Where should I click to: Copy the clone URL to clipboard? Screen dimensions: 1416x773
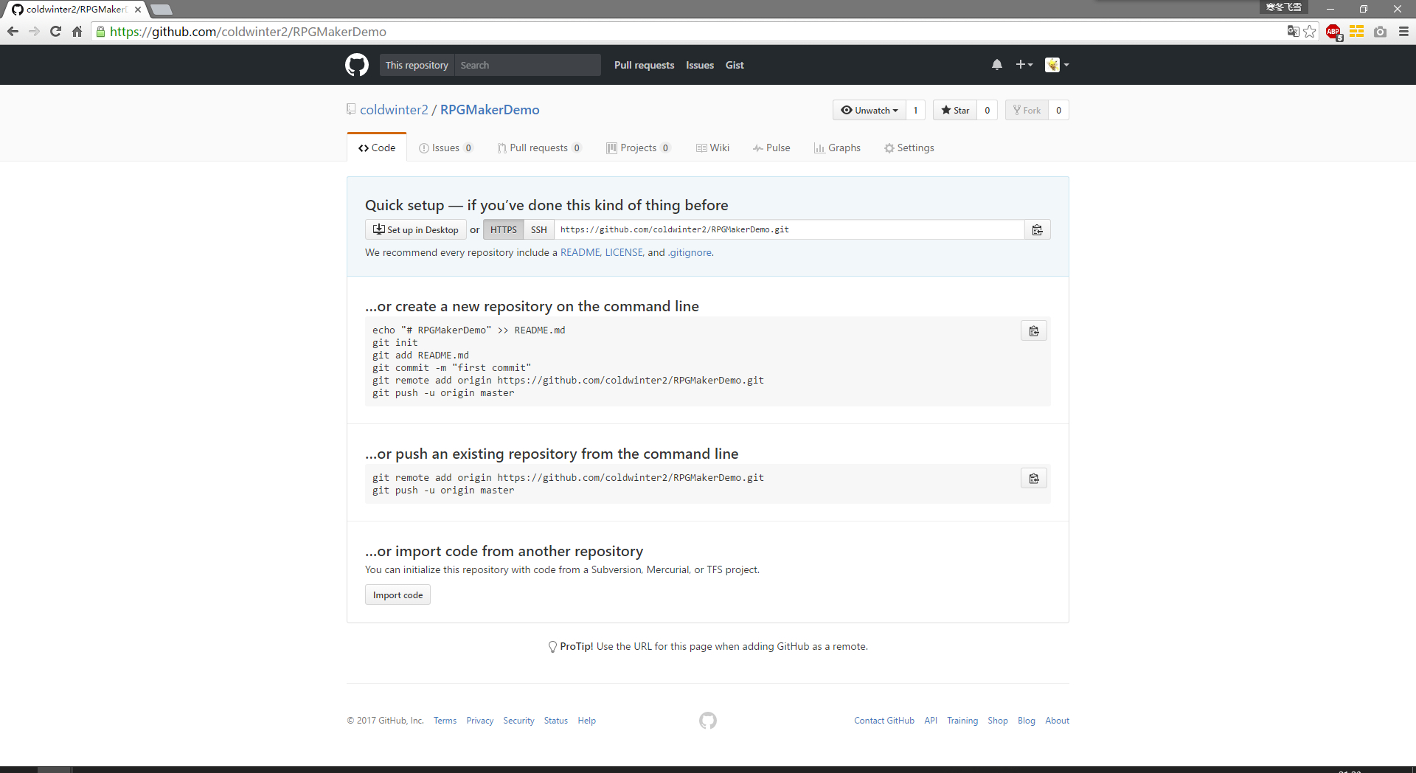pos(1037,230)
